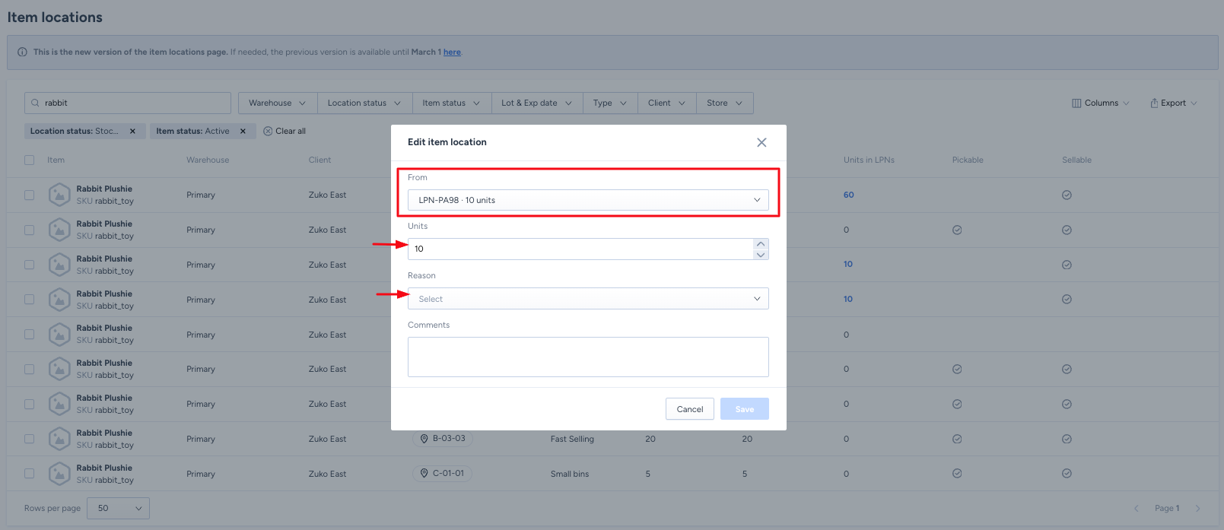Open the previous version 'here' link
This screenshot has width=1224, height=530.
452,52
